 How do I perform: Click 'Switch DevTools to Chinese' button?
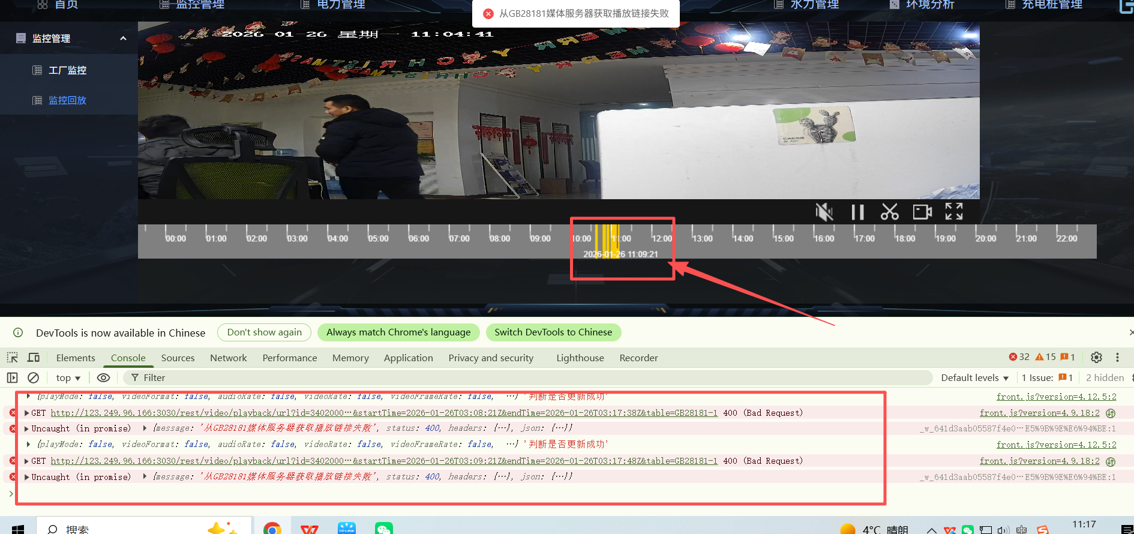click(553, 332)
